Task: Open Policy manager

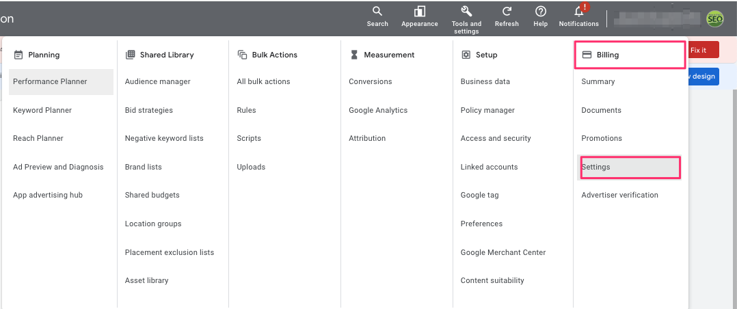Action: [x=487, y=110]
